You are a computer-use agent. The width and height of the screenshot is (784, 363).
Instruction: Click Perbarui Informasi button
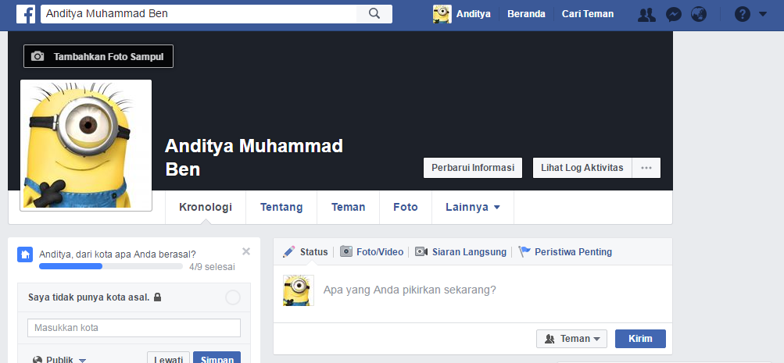(473, 168)
